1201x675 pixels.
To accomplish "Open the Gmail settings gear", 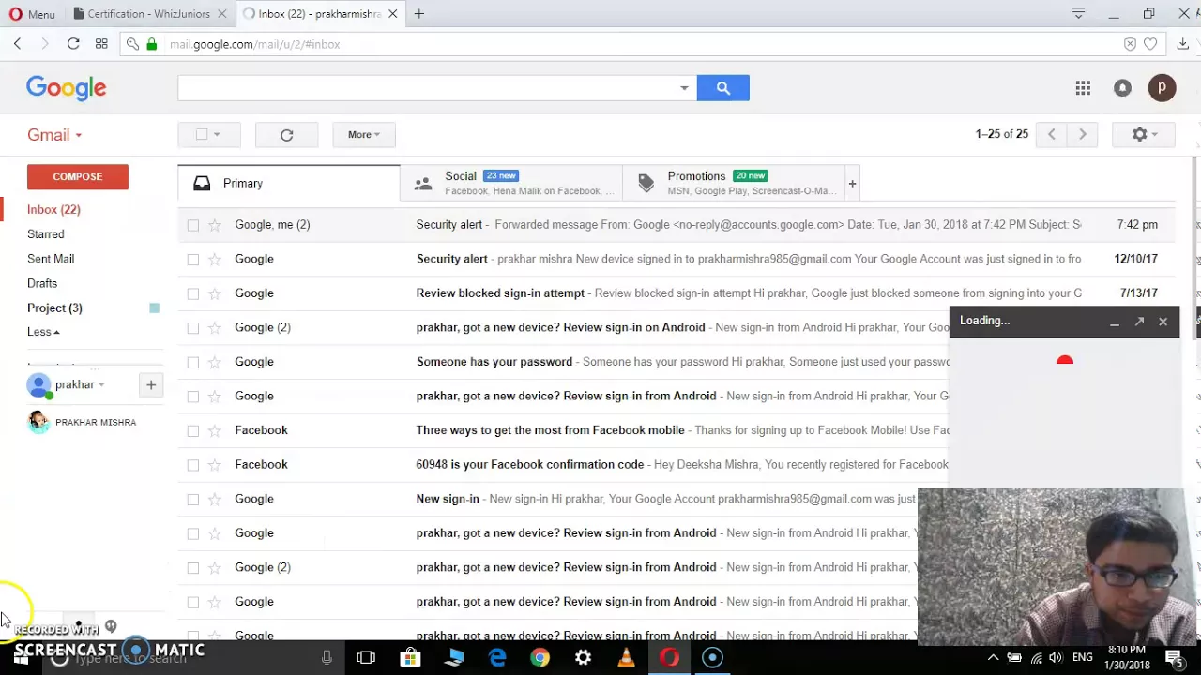I will [1144, 135].
